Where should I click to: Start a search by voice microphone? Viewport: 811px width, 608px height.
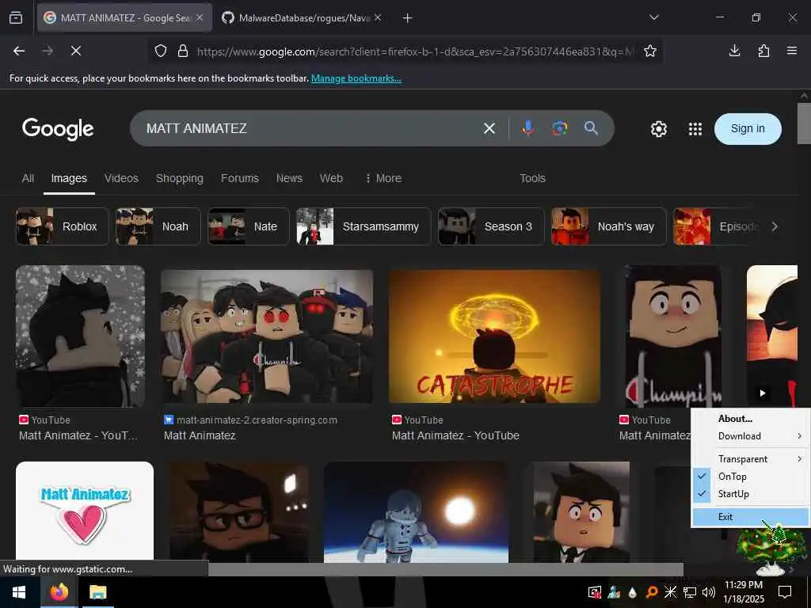[527, 128]
